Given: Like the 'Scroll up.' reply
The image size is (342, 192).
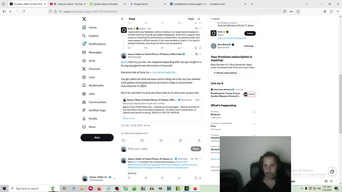Looking at the screenshot, I should pyautogui.click(x=162, y=178).
